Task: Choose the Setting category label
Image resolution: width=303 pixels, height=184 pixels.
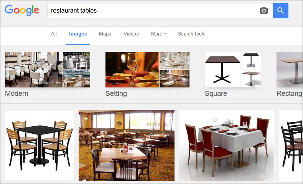Action: pos(116,94)
